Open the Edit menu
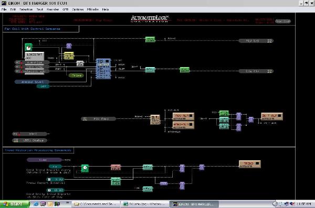Viewport: 315px width, 208px height. point(13,9)
